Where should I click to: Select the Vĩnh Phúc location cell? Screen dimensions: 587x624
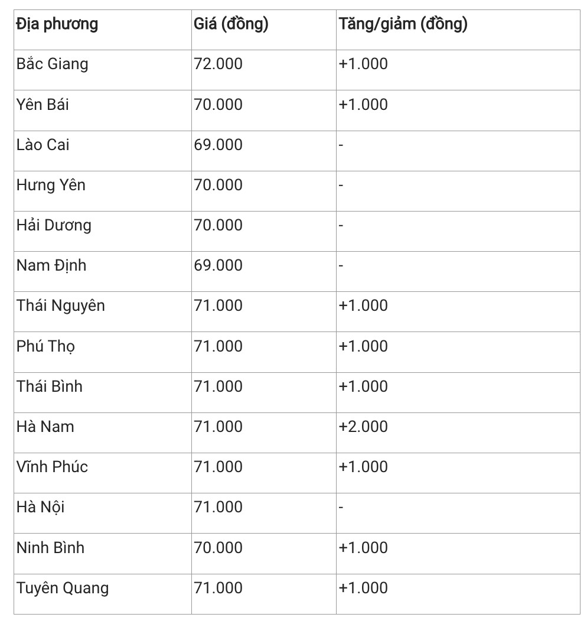click(x=52, y=467)
